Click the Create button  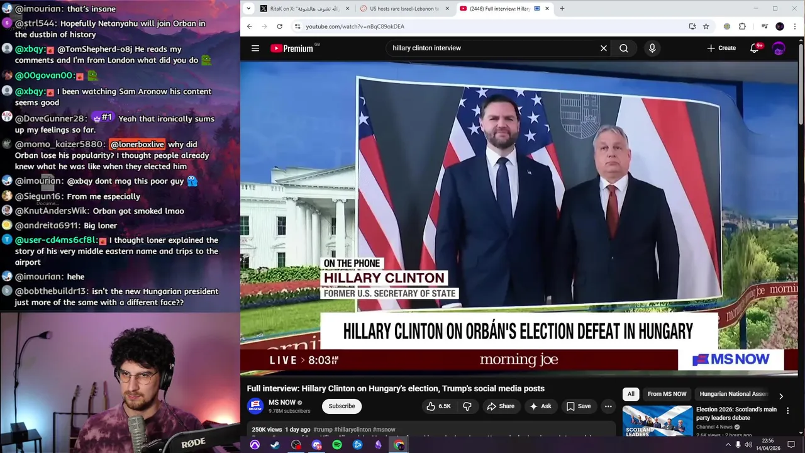[x=721, y=48]
